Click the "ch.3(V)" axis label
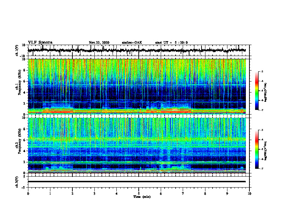Image resolution: width=281 pixels, height=217 pixels. tap(17, 182)
